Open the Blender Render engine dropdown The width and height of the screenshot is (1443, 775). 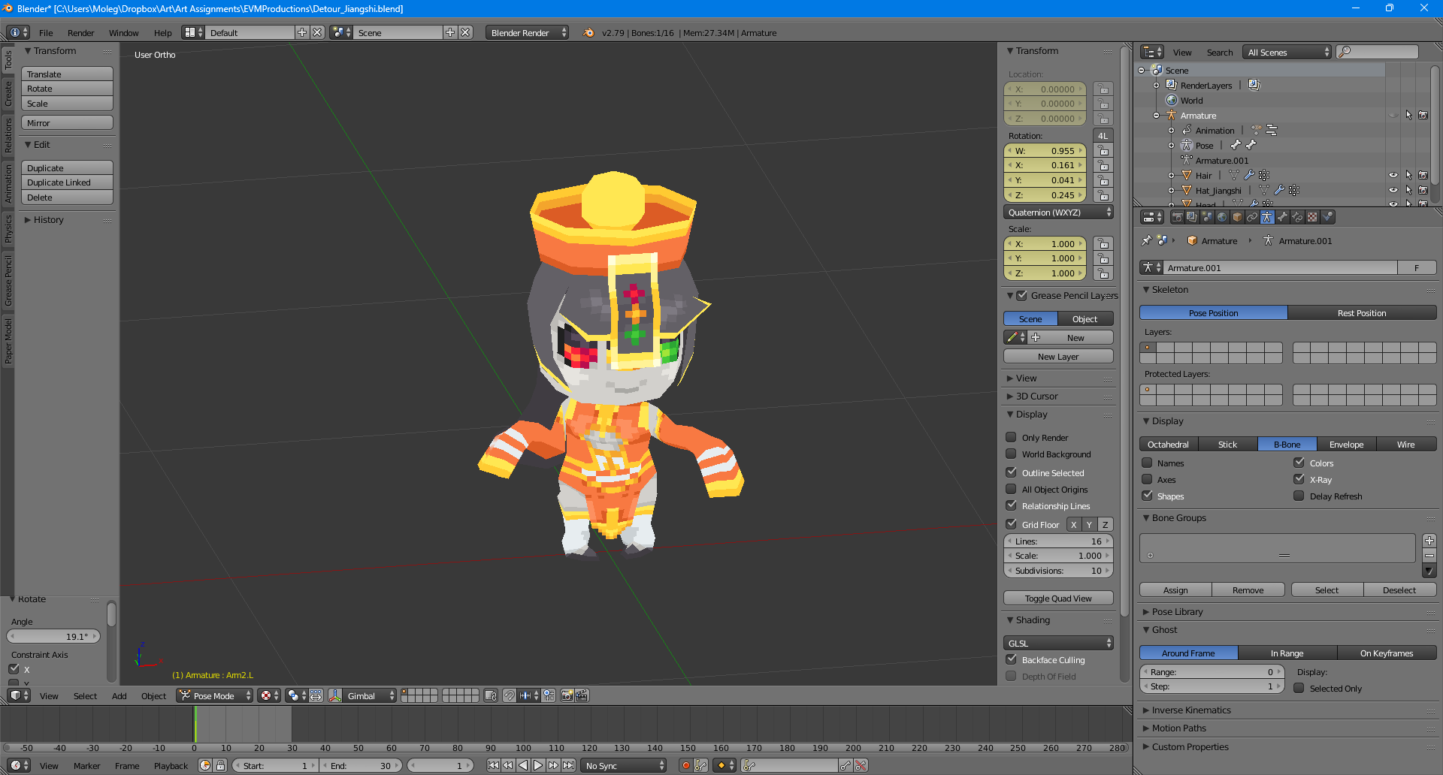[527, 32]
